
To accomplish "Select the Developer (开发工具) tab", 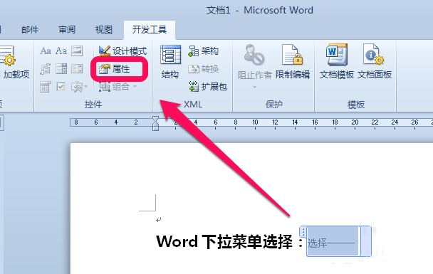I will tap(149, 29).
